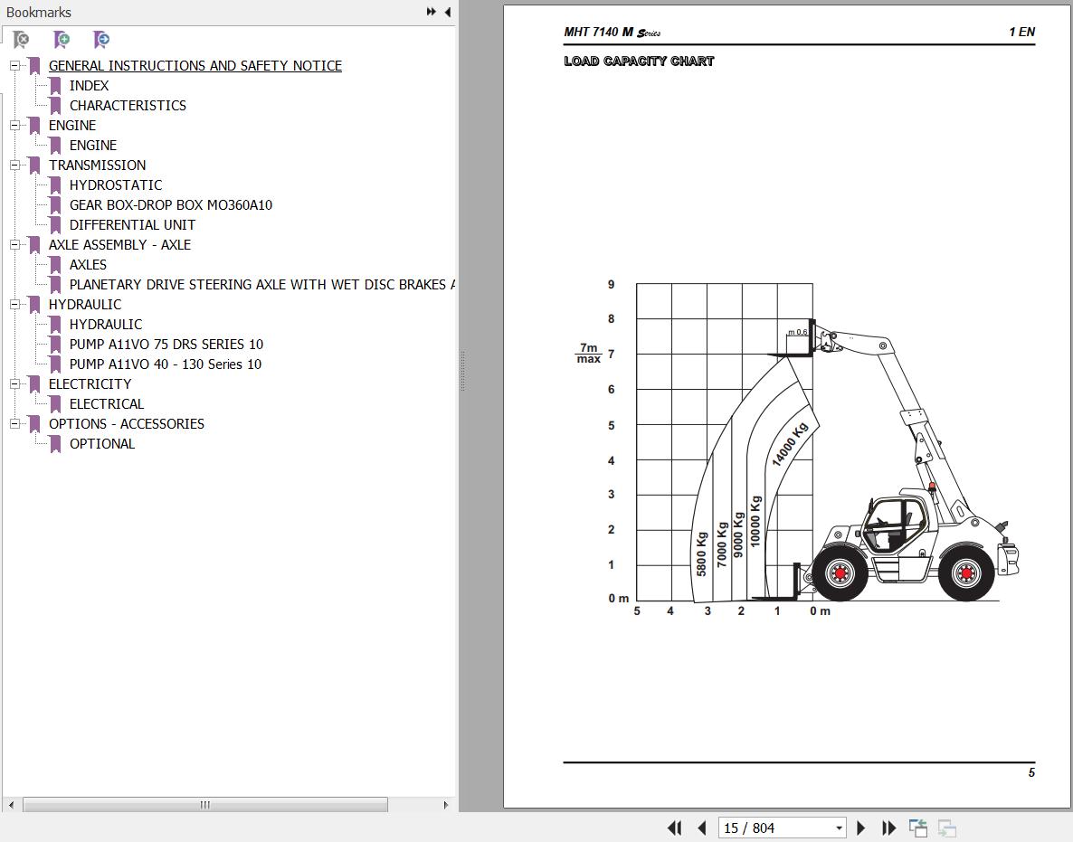
Task: Open GENERAL INSTRUCTIONS AND SAFETY NOTICE bookmark
Action: [195, 66]
